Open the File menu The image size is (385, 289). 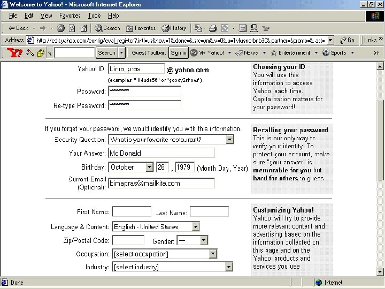click(13, 16)
